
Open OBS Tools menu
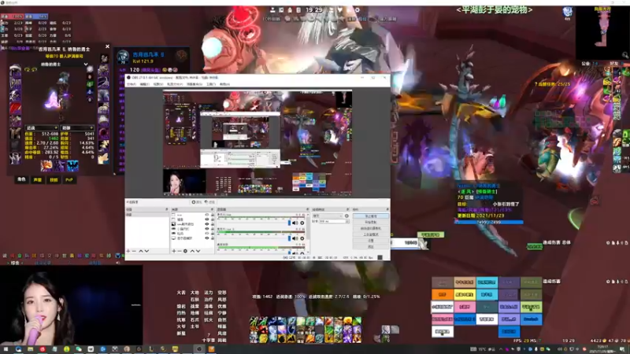tap(211, 84)
